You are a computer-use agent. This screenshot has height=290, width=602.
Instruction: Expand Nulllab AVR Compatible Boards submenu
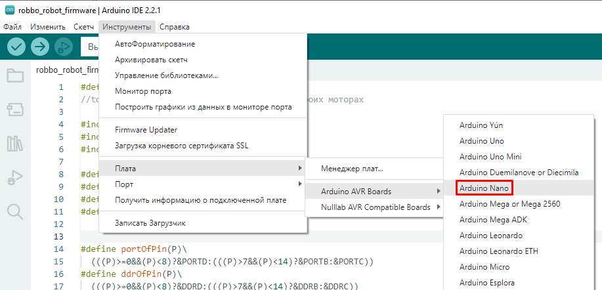pos(375,207)
